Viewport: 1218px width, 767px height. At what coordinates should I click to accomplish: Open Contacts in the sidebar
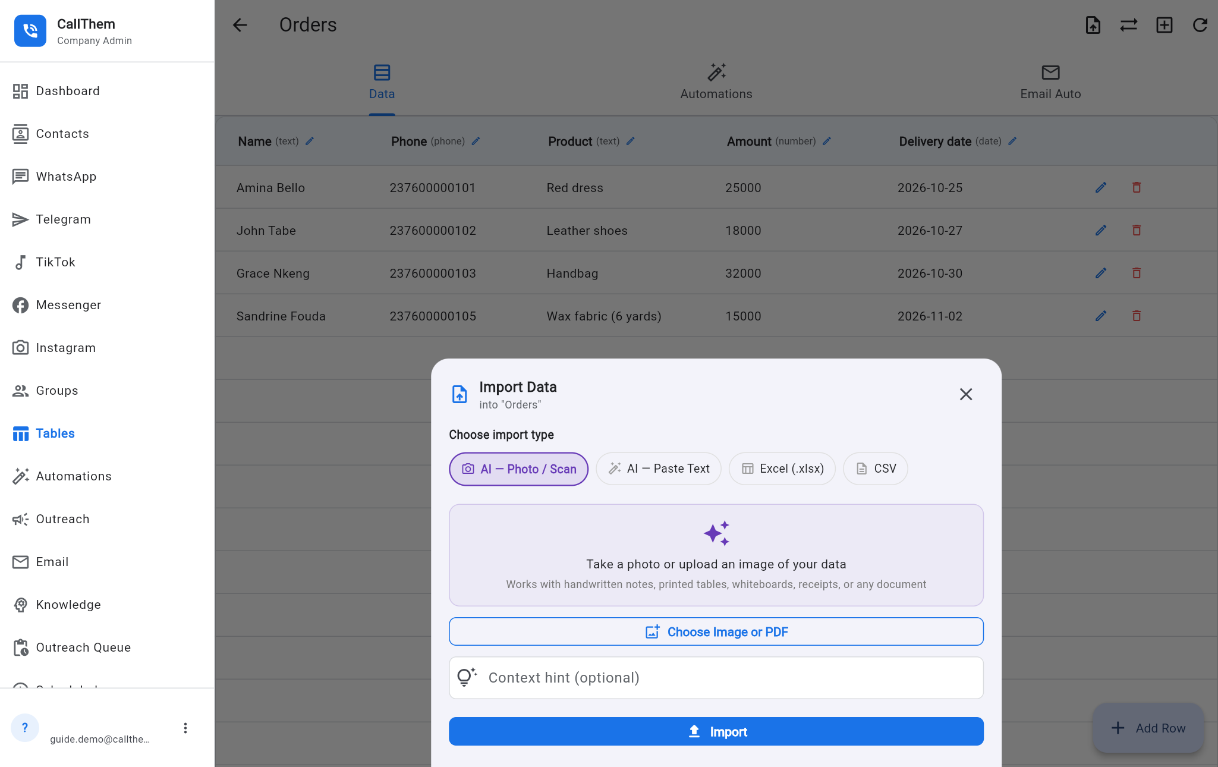tap(107, 134)
